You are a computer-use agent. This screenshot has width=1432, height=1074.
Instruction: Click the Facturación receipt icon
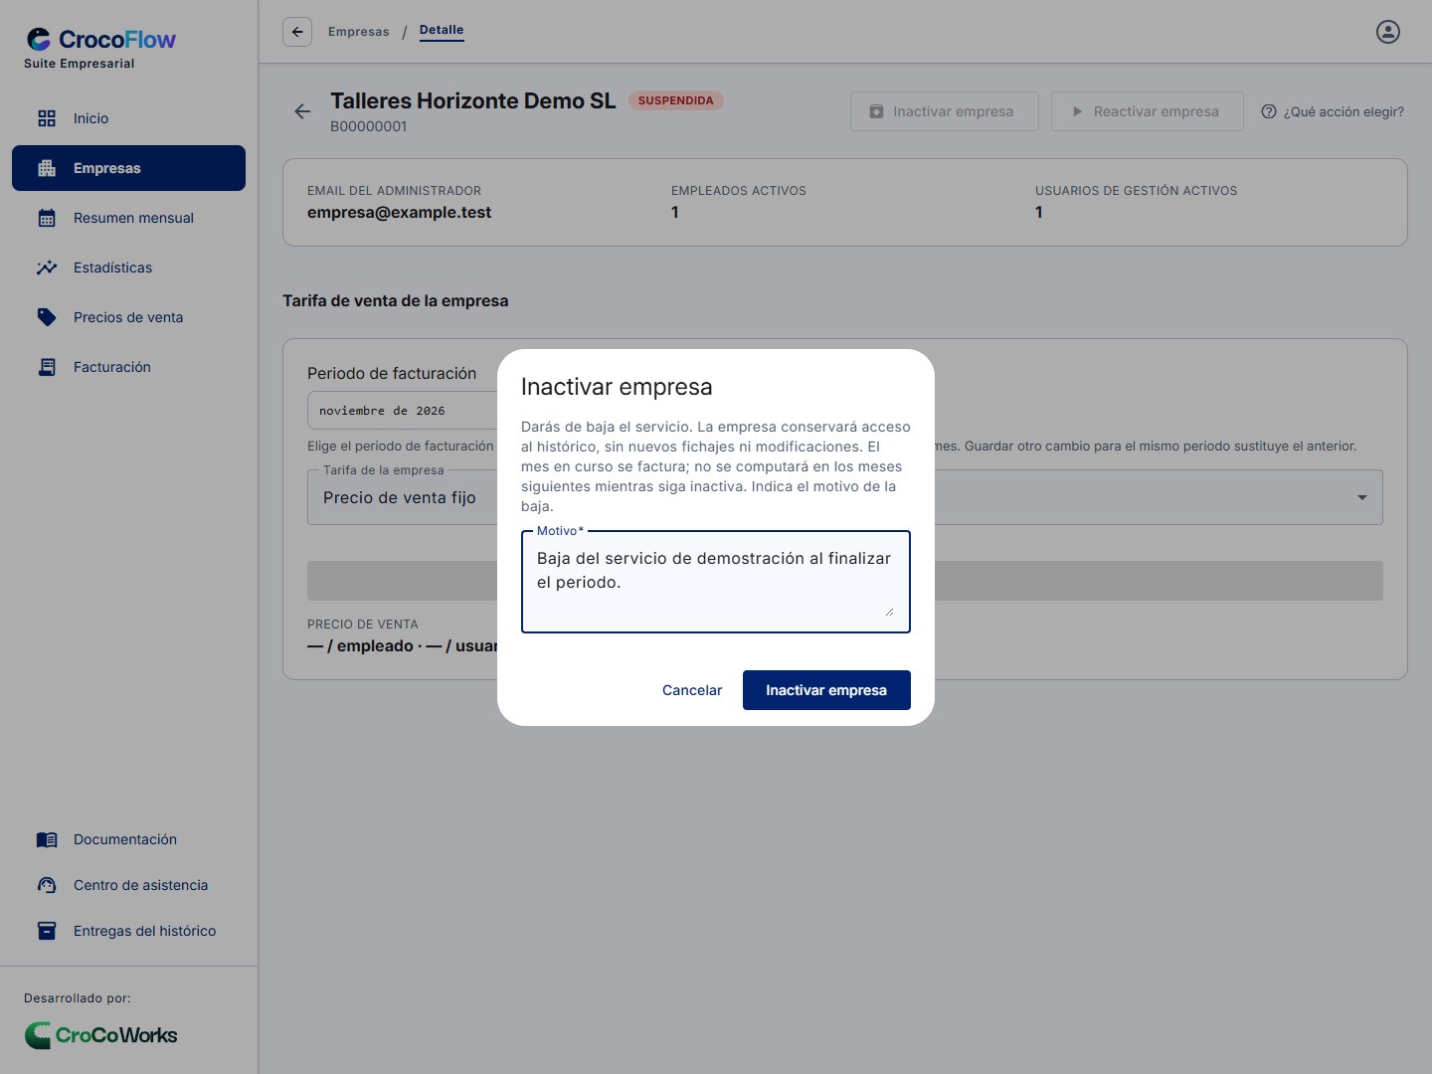point(47,367)
